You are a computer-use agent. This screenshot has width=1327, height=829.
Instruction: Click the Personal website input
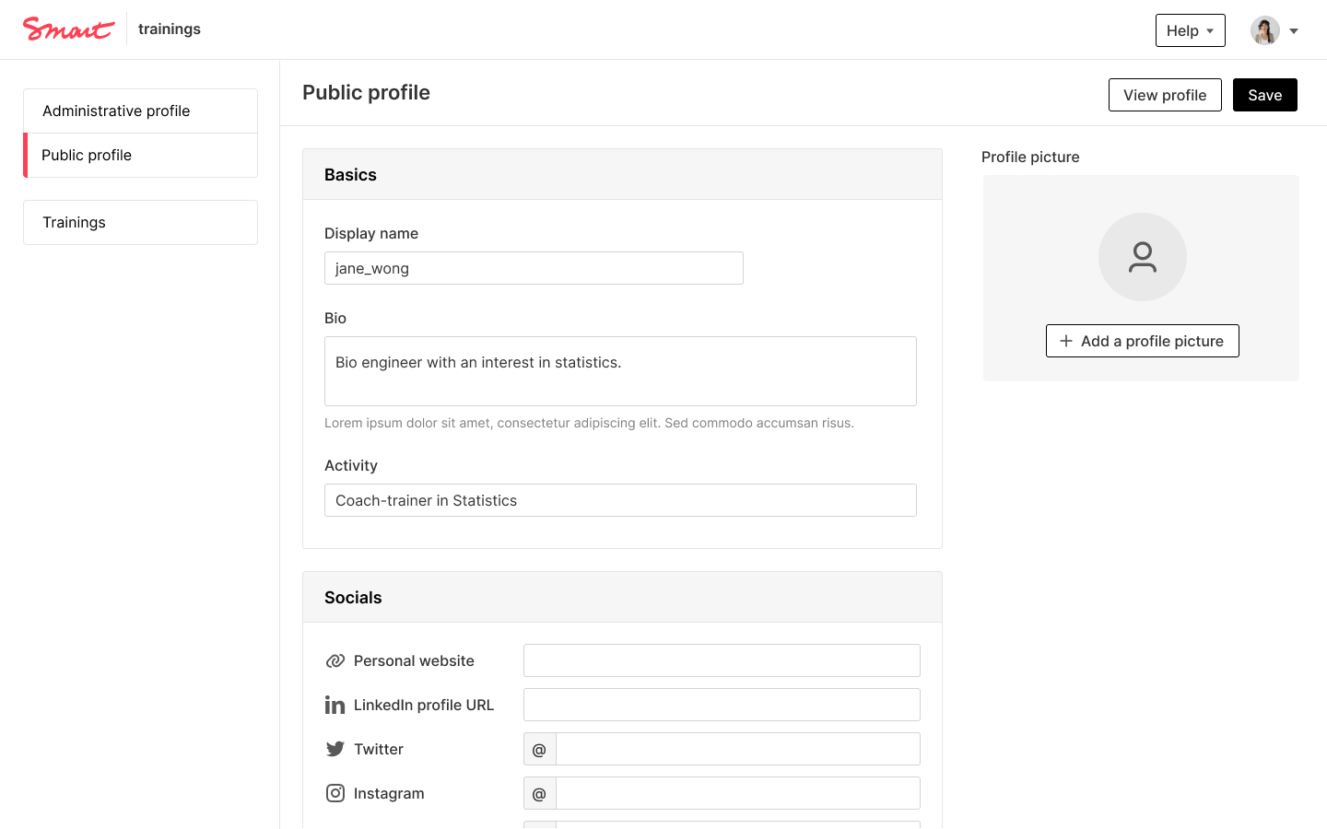pyautogui.click(x=722, y=660)
